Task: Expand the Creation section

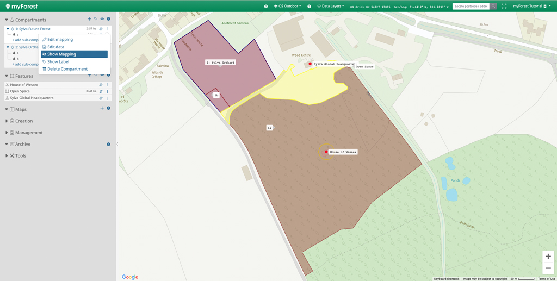Action: [x=23, y=121]
